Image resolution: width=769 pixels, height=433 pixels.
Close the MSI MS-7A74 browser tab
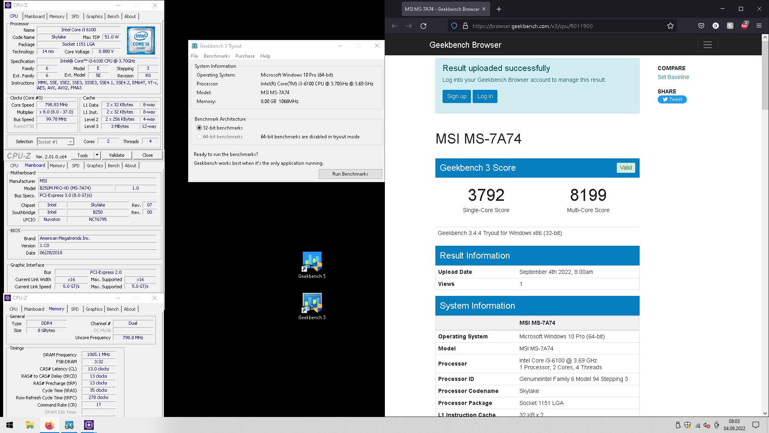pos(484,9)
